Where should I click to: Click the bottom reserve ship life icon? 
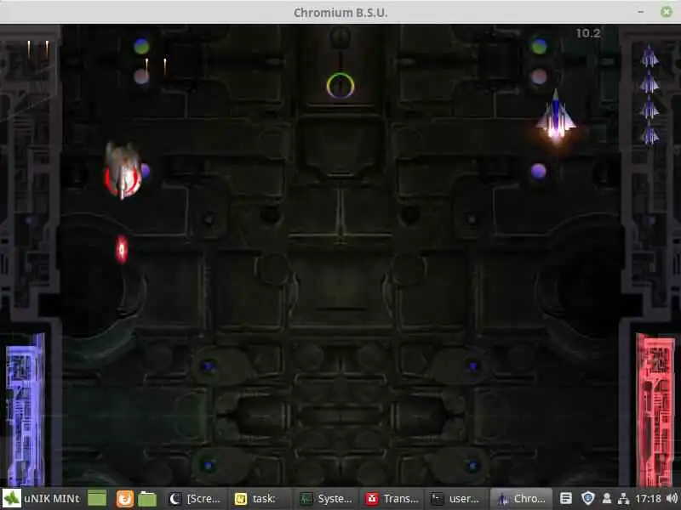(650, 134)
